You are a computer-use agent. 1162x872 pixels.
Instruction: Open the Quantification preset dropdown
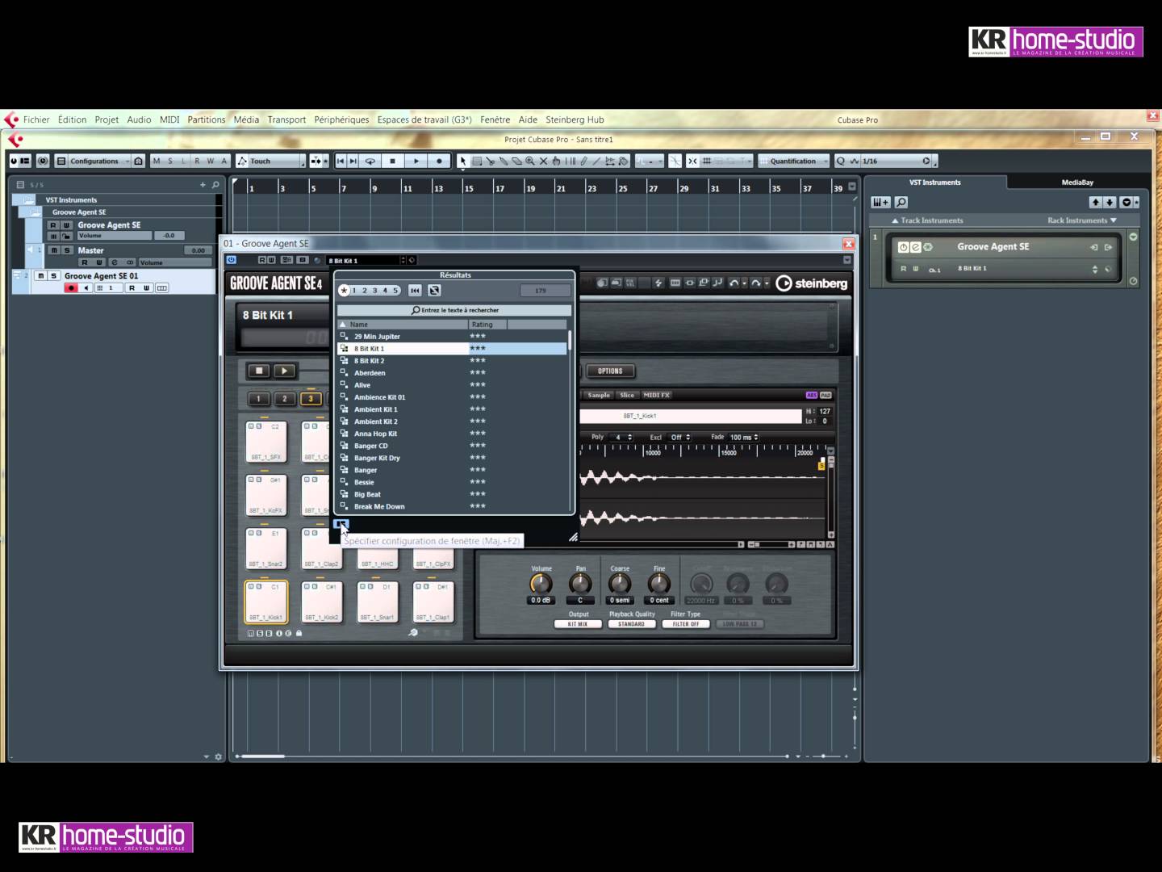click(x=794, y=161)
